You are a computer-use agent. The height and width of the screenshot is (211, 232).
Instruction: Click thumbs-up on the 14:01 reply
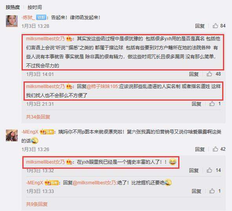click(x=209, y=74)
